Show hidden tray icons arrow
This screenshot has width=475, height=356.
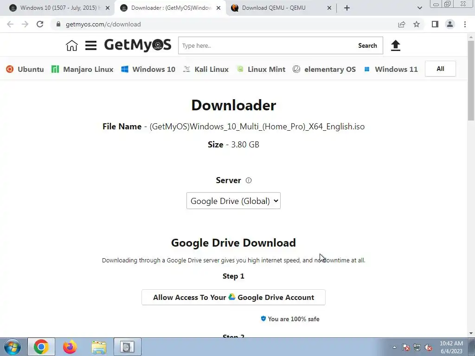click(394, 347)
